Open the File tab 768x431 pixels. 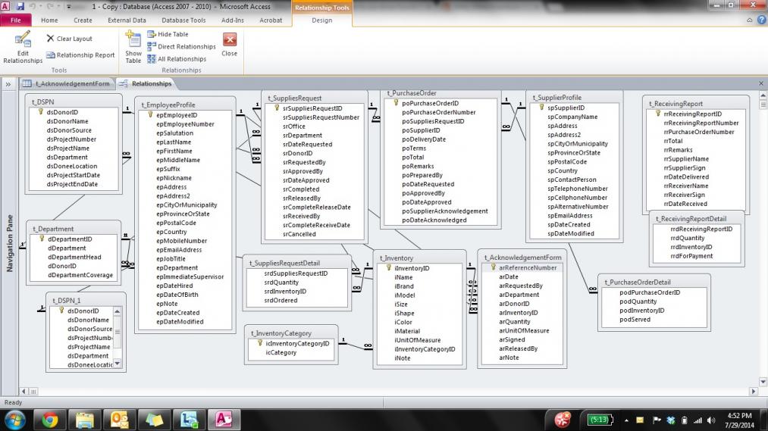[x=15, y=20]
